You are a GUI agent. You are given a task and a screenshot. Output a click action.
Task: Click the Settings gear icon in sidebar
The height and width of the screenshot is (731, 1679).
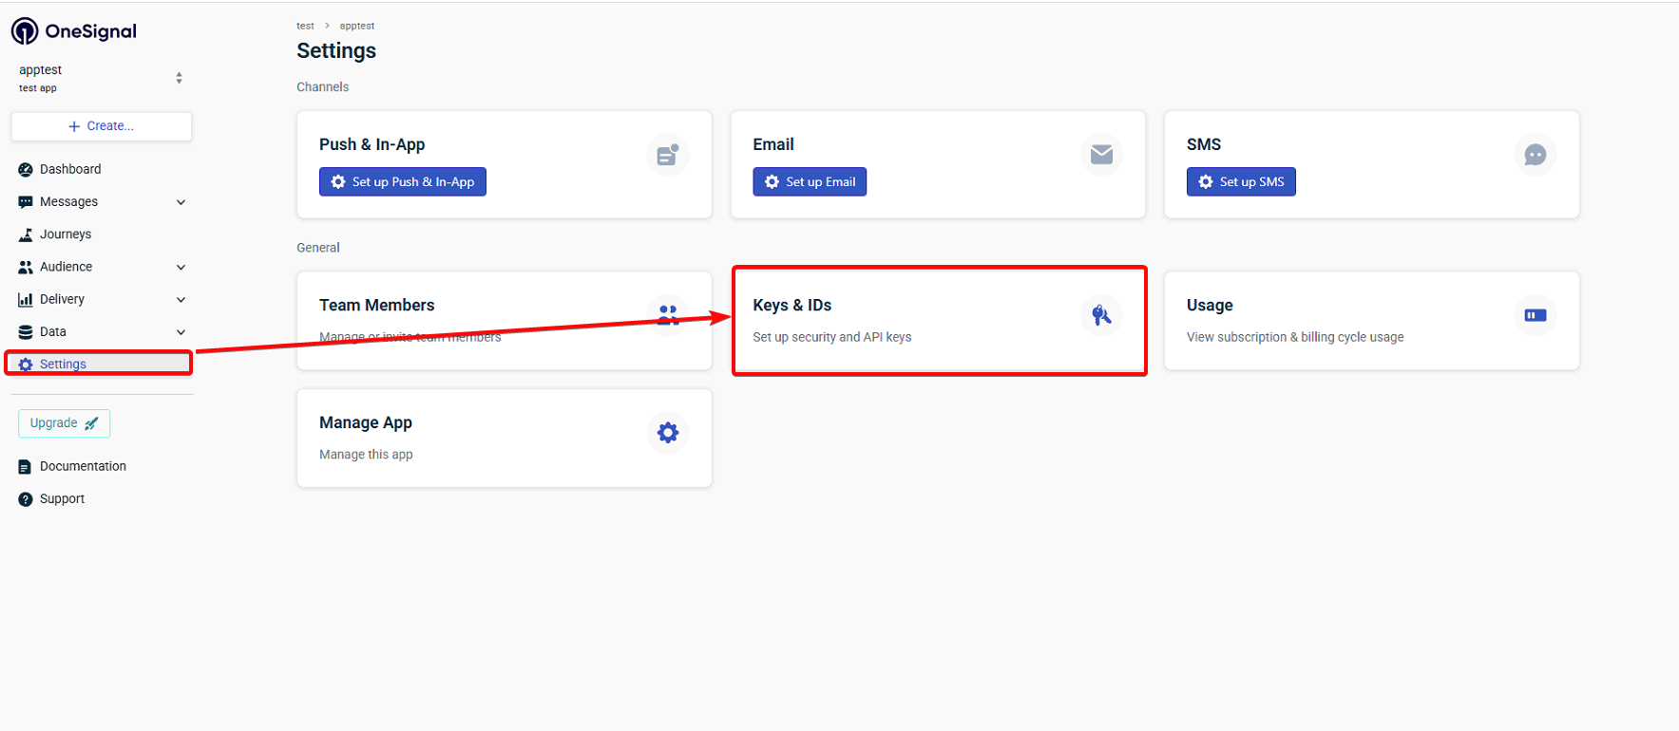click(26, 365)
